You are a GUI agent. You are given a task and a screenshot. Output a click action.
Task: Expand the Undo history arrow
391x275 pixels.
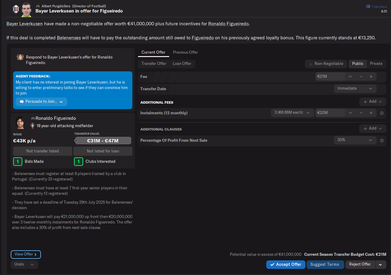33,265
